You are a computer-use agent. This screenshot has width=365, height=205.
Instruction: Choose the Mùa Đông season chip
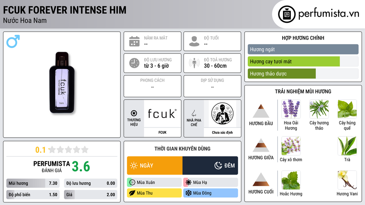[x=211, y=193]
